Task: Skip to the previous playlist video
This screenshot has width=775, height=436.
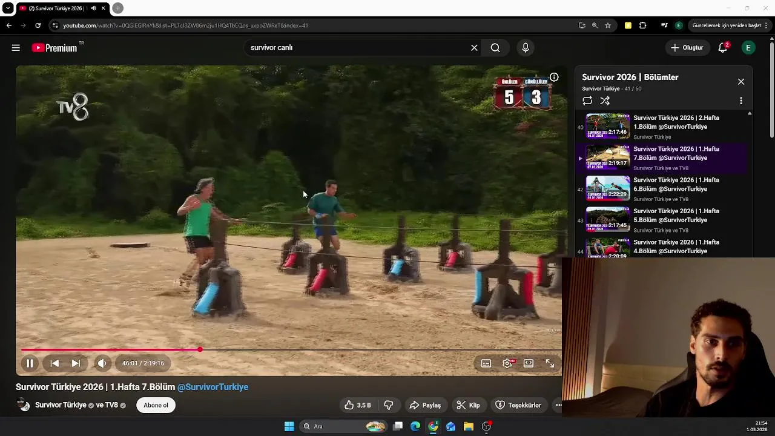Action: (x=54, y=363)
